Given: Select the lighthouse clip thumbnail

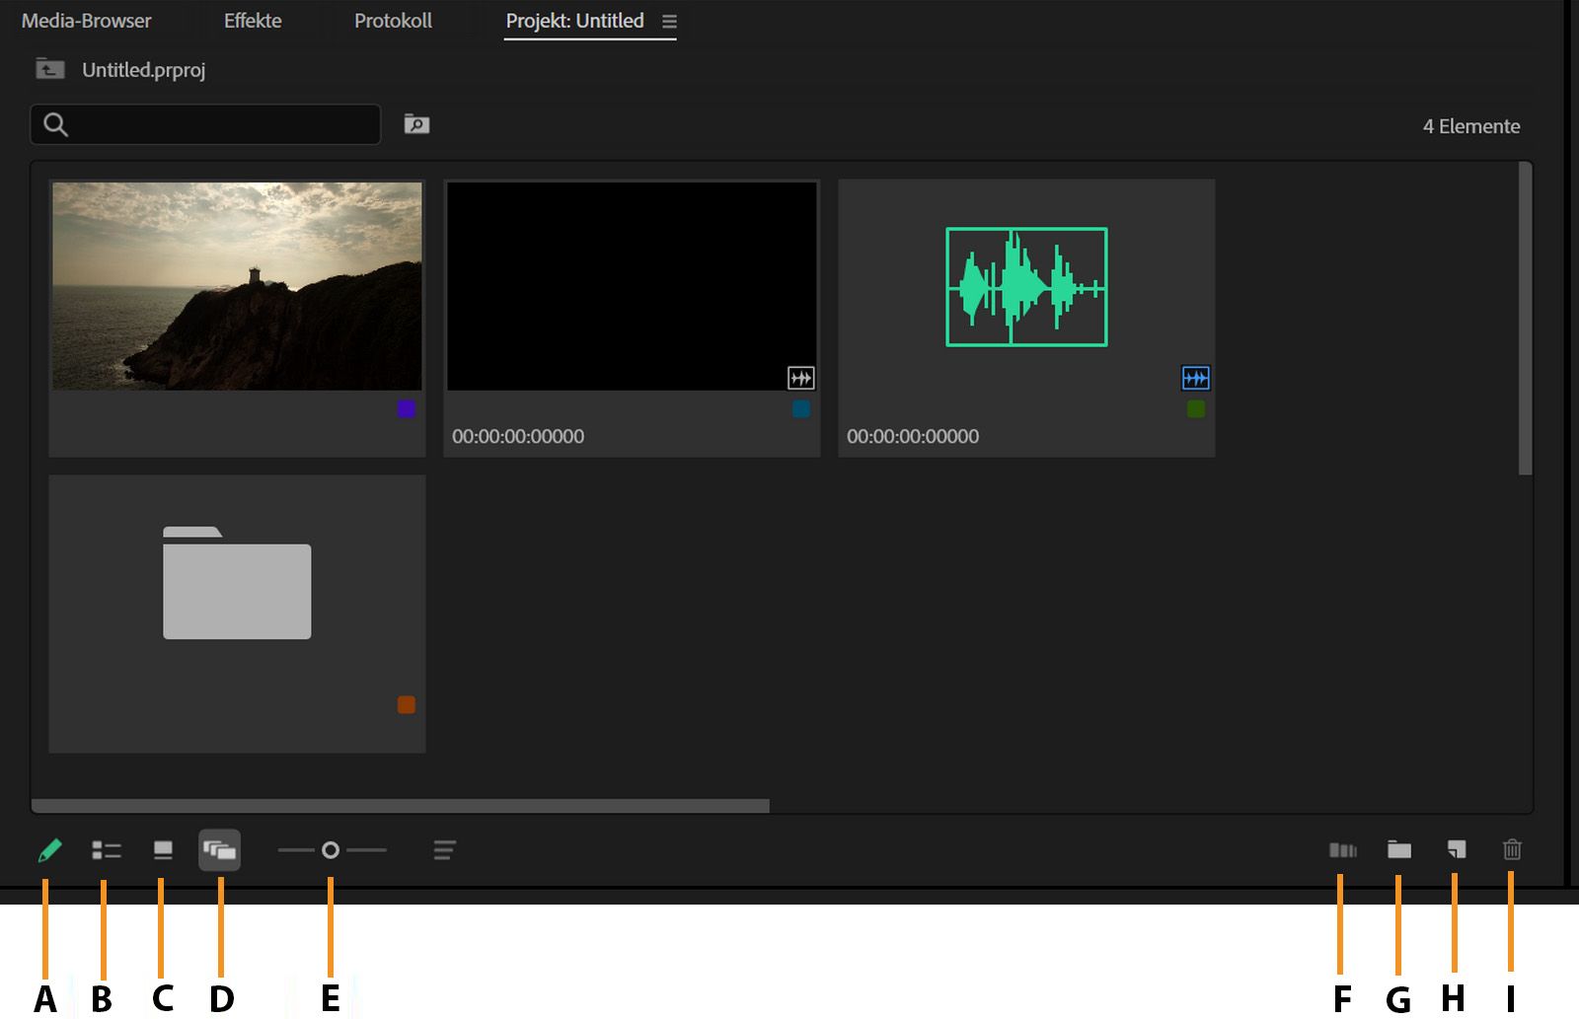Looking at the screenshot, I should (237, 285).
